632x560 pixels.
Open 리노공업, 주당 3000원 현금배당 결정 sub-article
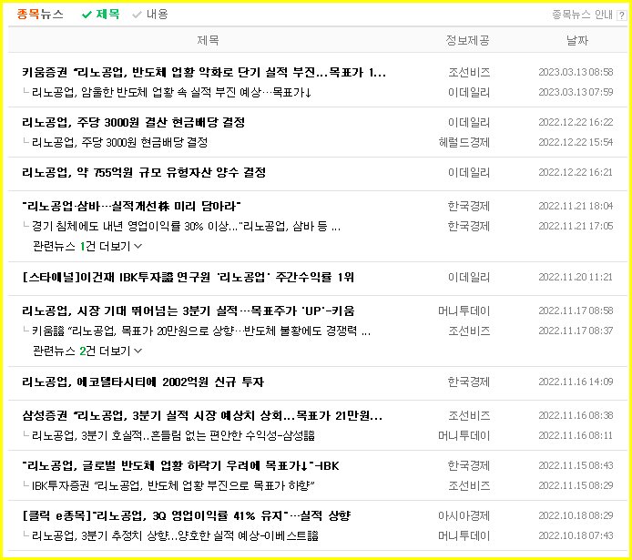(x=119, y=143)
